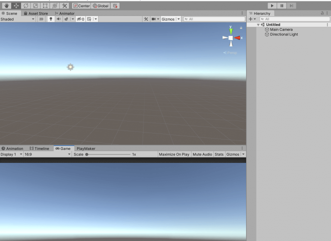
Task: Click the Pause button
Action: (x=282, y=6)
